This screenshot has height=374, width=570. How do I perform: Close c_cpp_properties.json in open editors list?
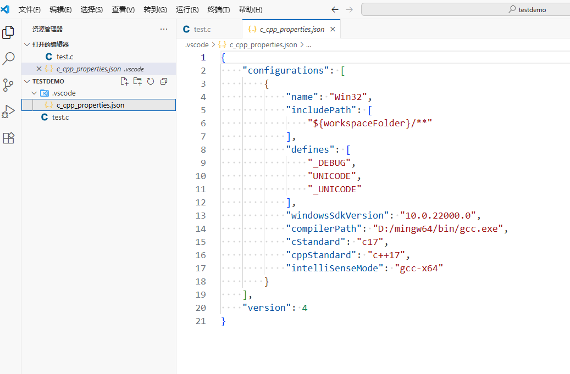39,69
